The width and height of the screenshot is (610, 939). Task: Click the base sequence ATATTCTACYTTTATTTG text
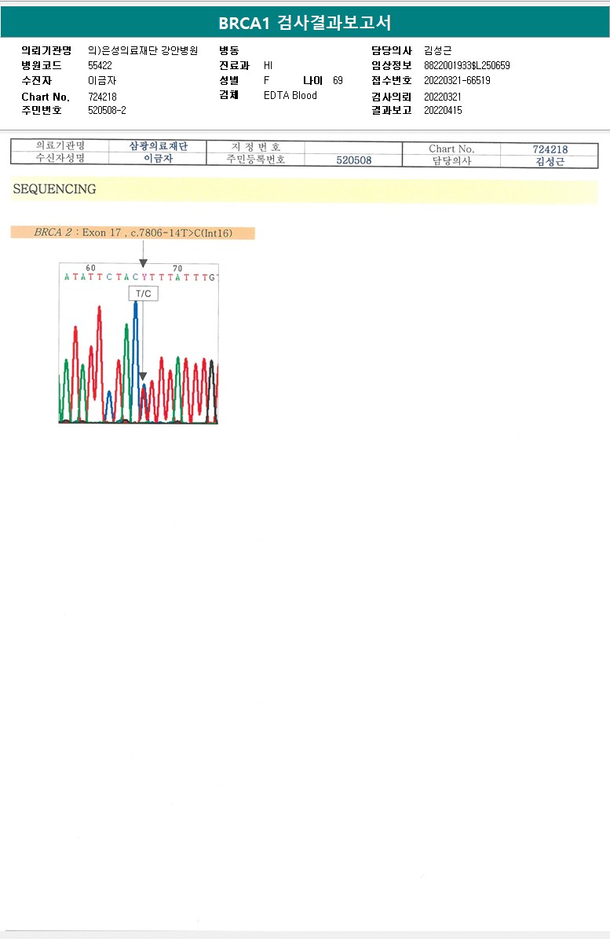pos(141,277)
